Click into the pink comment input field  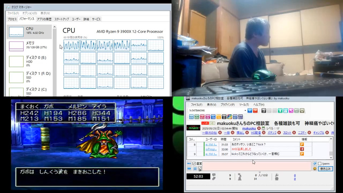pos(257,166)
